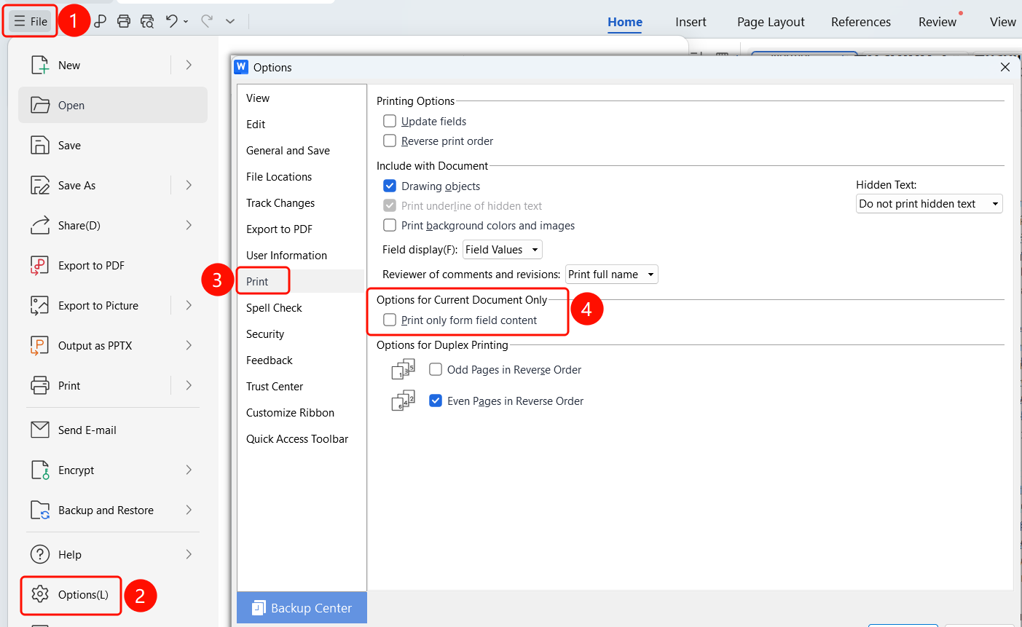Click the Print icon in the quick access toolbar
Image resolution: width=1022 pixels, height=627 pixels.
[x=124, y=21]
